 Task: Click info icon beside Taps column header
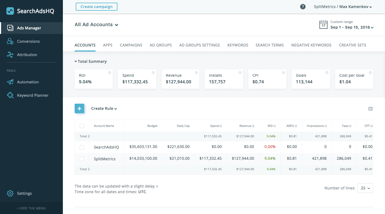(x=350, y=126)
